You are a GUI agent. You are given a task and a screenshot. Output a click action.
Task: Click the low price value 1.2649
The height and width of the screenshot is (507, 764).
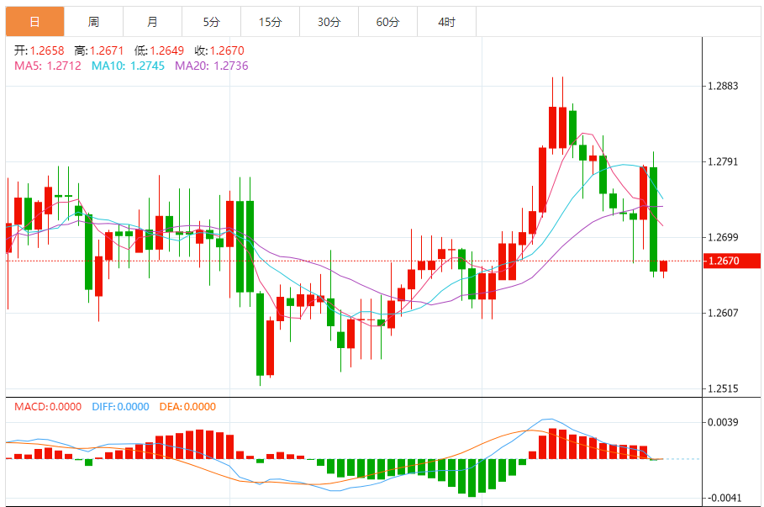(166, 50)
